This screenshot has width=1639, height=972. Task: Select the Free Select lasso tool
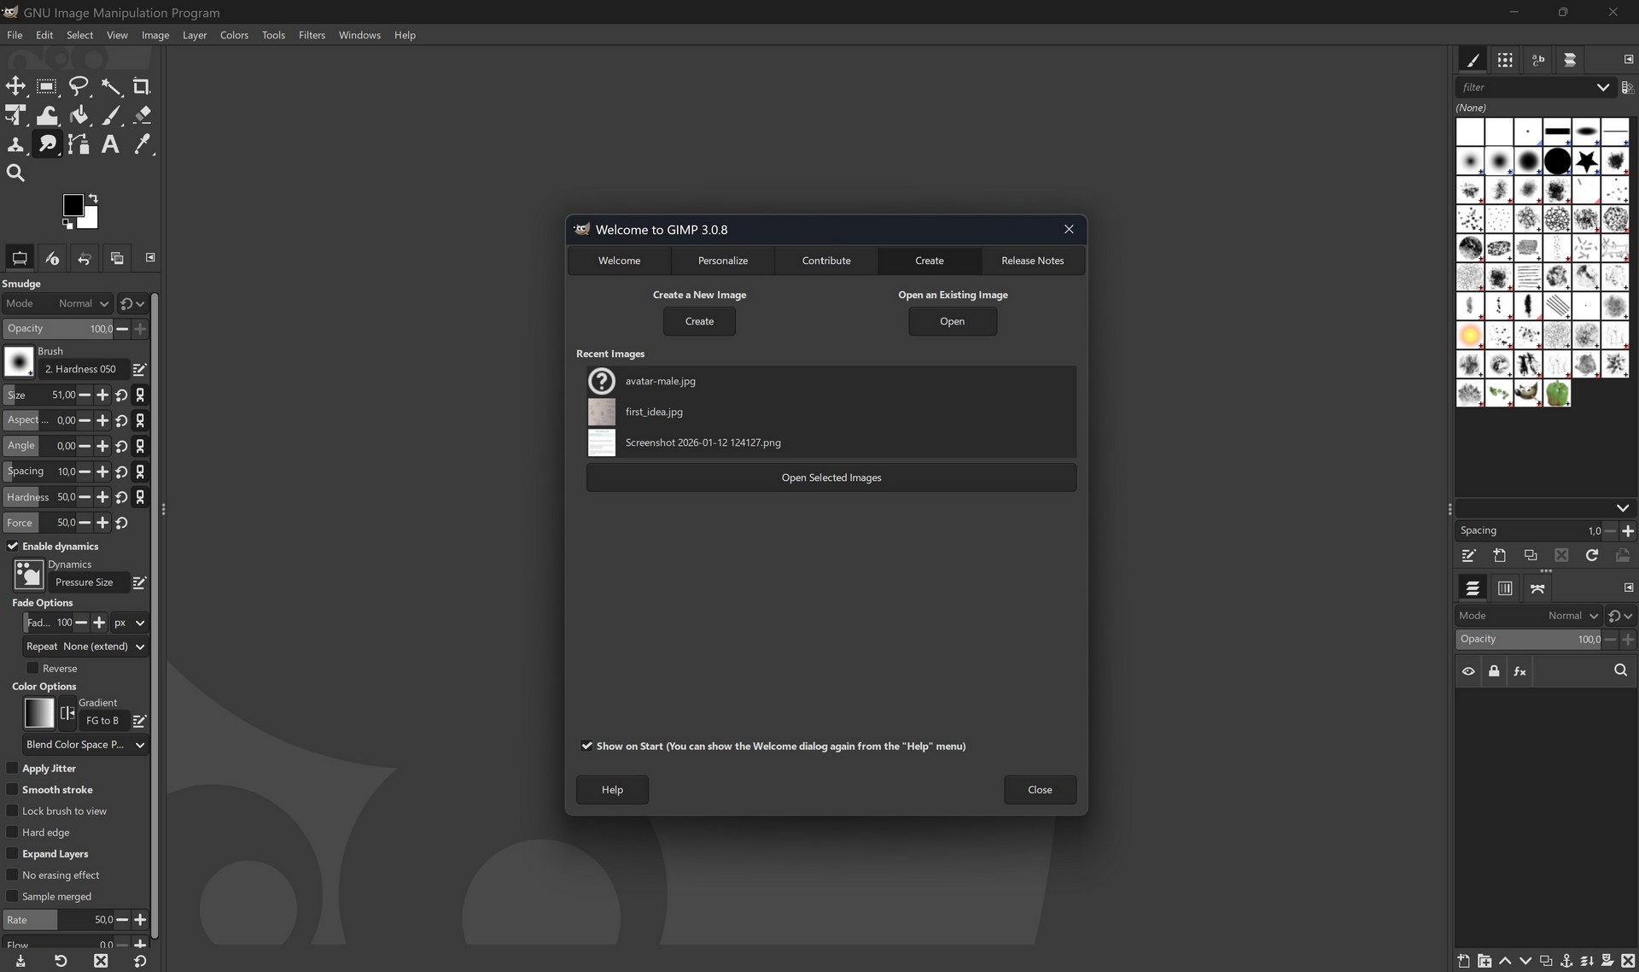[79, 86]
